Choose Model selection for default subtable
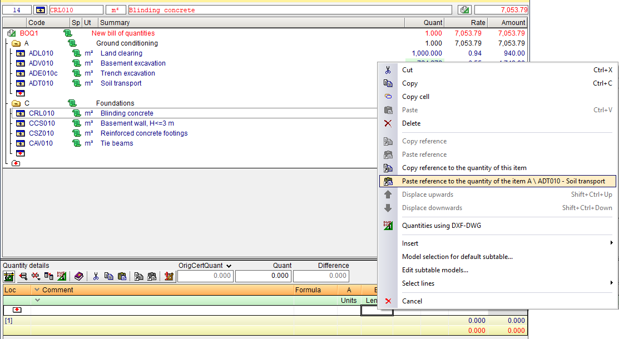Image resolution: width=619 pixels, height=339 pixels. pos(497,257)
